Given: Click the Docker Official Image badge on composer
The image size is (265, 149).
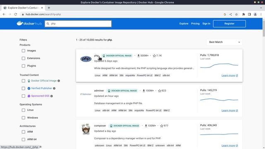Looking at the screenshot, I should point(124,126).
